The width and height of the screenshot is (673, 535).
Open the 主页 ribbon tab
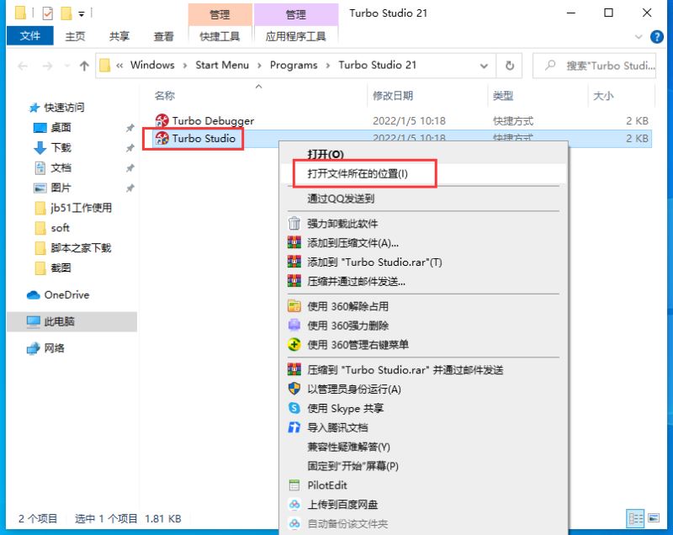pyautogui.click(x=75, y=36)
